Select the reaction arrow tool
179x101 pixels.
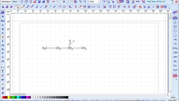(80, 7)
